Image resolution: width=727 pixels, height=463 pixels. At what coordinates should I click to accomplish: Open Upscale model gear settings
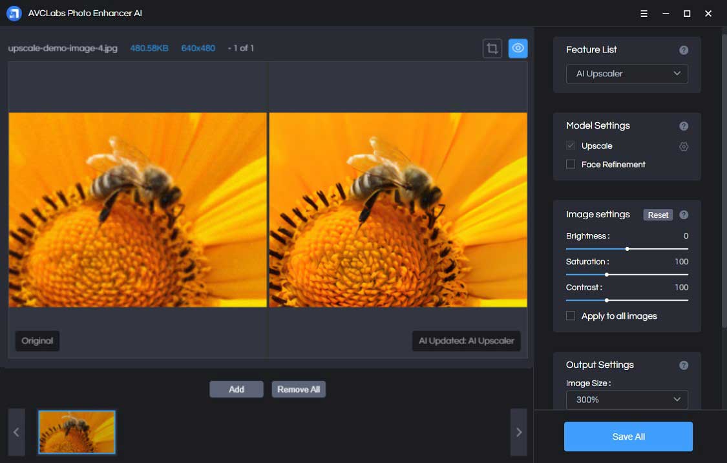click(684, 147)
